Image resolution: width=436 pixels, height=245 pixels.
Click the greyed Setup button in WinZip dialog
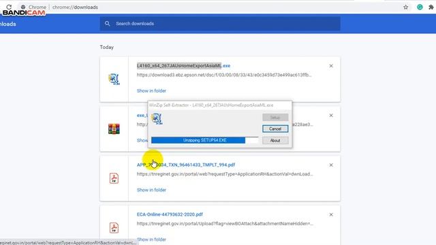[275, 117]
